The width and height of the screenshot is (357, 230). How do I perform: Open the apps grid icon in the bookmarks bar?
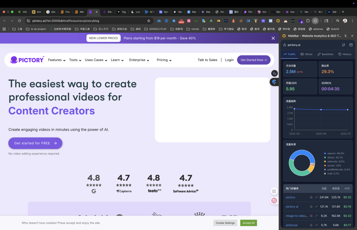[4, 29]
